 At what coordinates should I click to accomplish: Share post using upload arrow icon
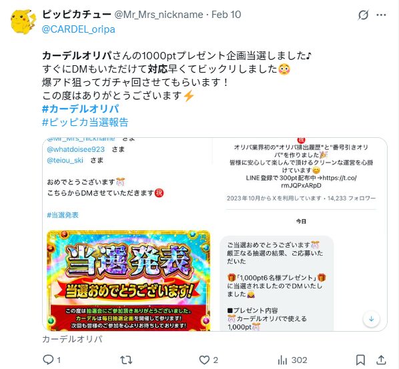(x=381, y=360)
